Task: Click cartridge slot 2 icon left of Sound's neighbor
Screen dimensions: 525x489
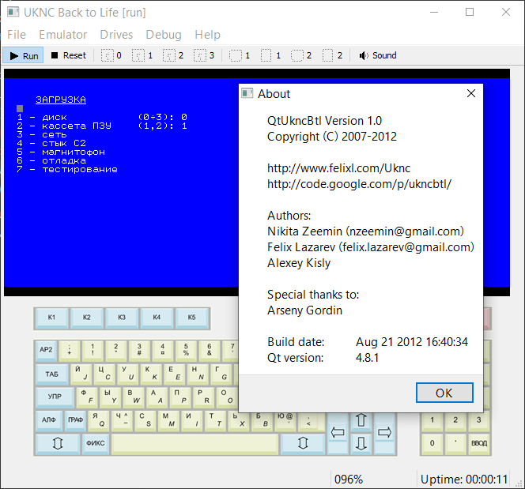Action: 301,55
